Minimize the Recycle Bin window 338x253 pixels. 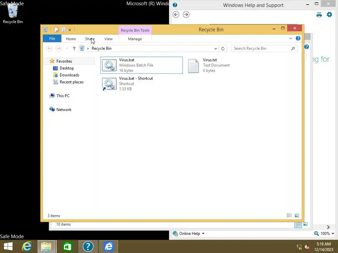(x=274, y=29)
